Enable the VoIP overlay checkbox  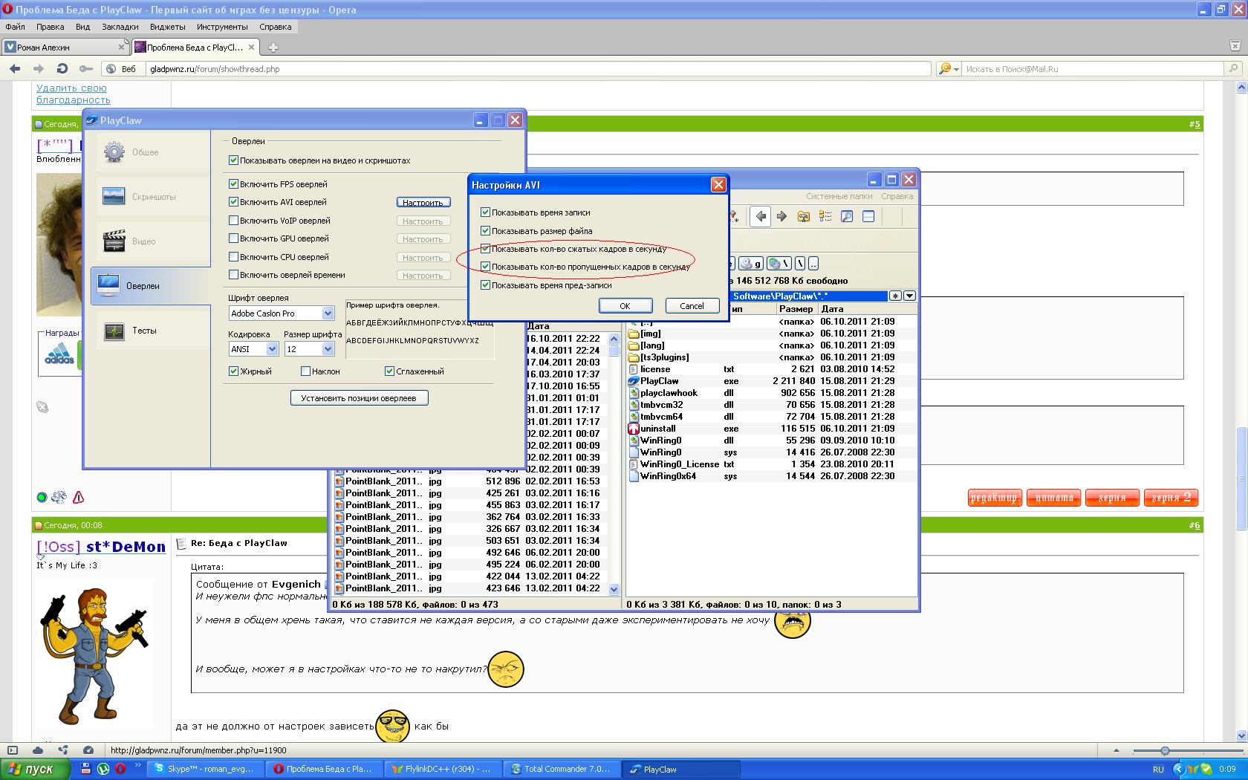point(234,221)
